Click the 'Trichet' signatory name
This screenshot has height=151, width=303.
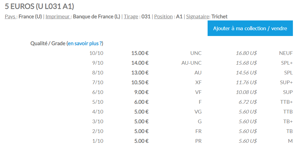click(x=220, y=16)
